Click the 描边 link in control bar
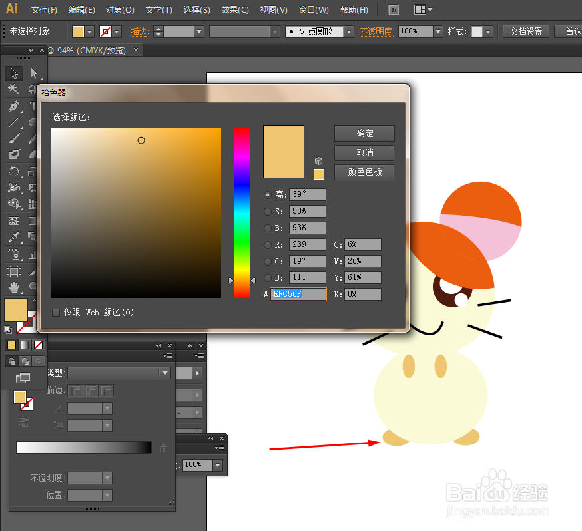This screenshot has width=582, height=531. [140, 32]
